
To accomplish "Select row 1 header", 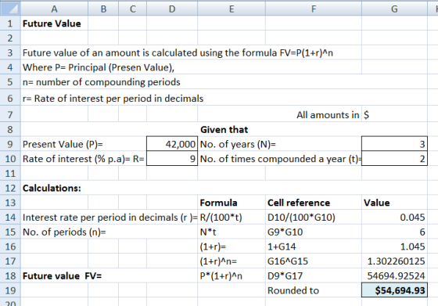I will coord(10,23).
